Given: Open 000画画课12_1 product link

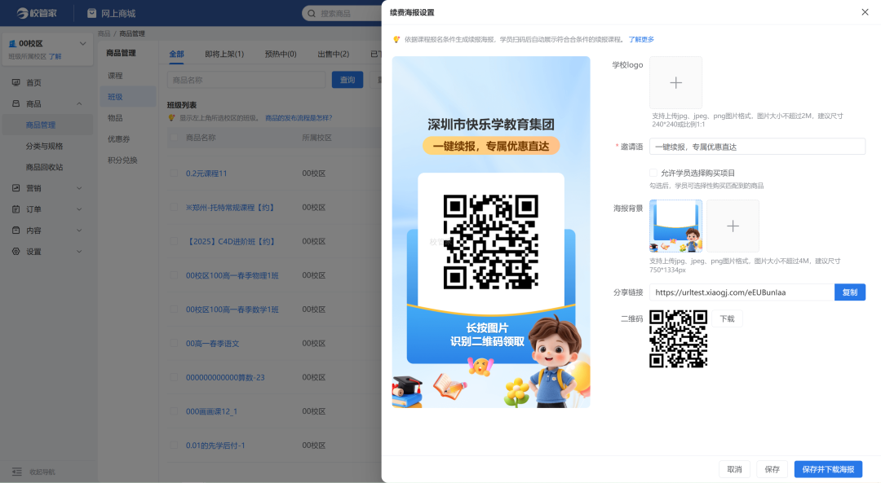Looking at the screenshot, I should (211, 411).
